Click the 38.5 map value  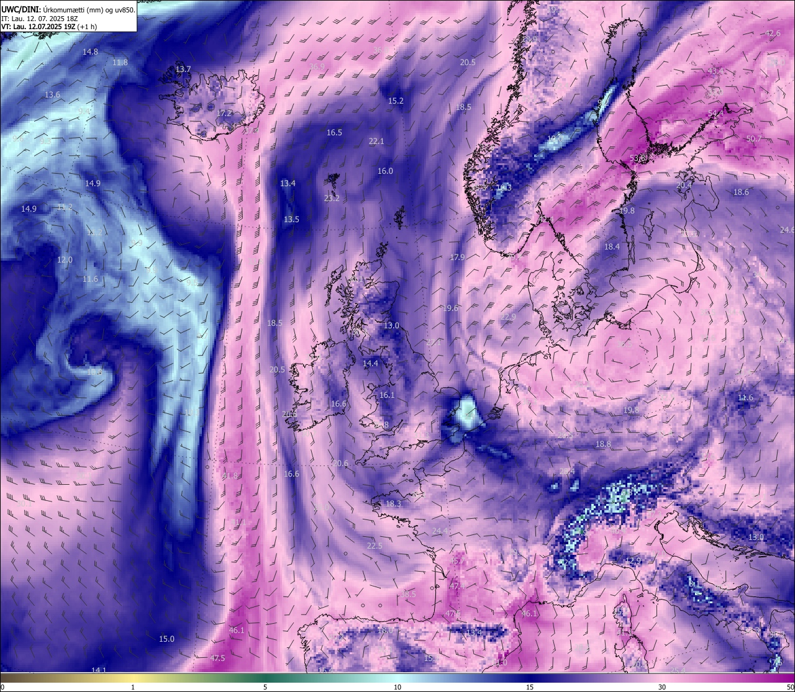408,595
